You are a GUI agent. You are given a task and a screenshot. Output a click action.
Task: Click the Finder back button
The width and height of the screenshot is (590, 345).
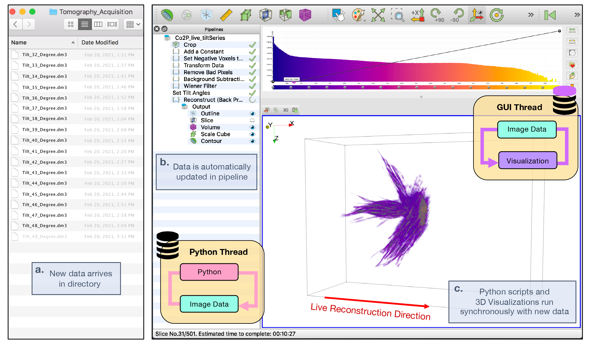tap(15, 24)
